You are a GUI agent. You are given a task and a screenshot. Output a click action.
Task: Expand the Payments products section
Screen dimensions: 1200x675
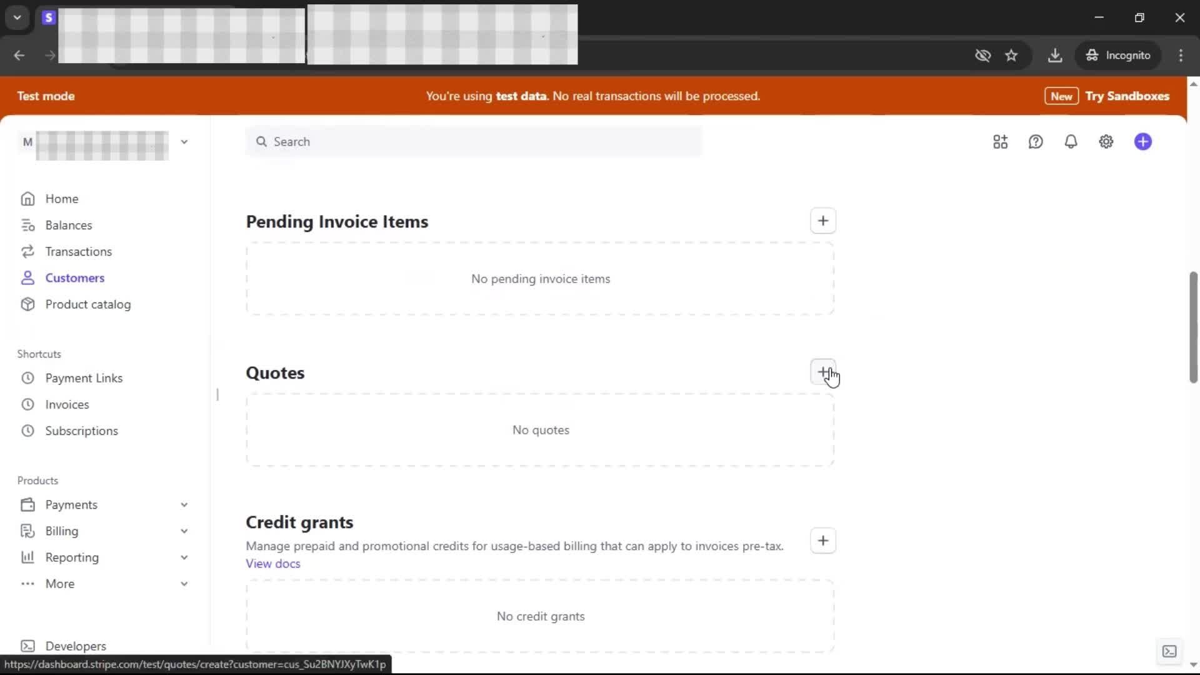coord(184,504)
